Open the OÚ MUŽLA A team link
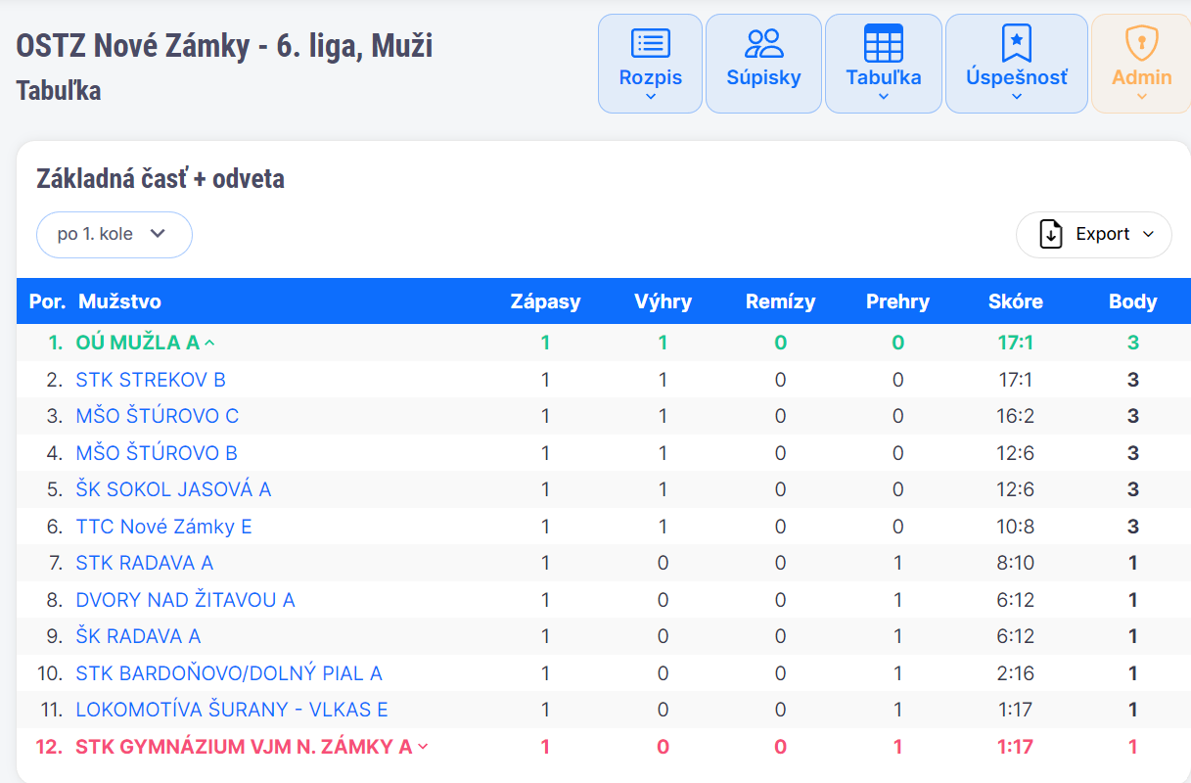Viewport: 1191px width, 783px height. coord(138,343)
